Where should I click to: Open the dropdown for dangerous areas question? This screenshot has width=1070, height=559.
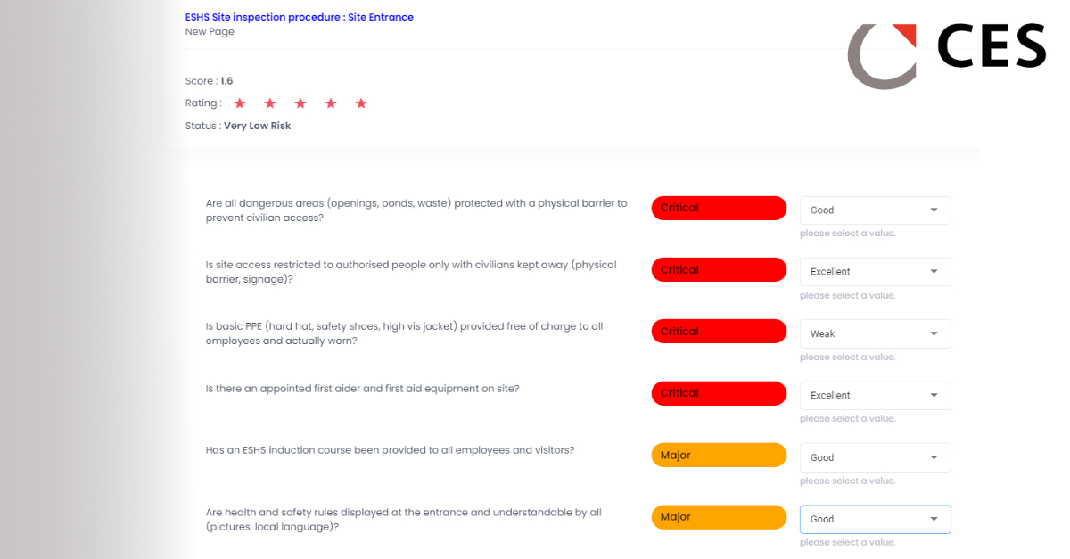(875, 210)
